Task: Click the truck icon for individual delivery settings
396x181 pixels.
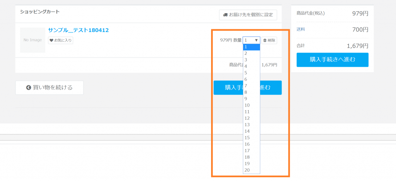Action: point(225,15)
